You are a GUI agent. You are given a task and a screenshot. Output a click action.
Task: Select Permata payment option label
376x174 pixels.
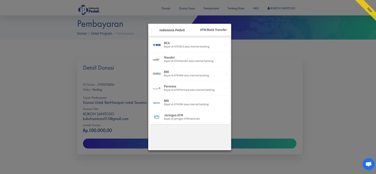(170, 86)
